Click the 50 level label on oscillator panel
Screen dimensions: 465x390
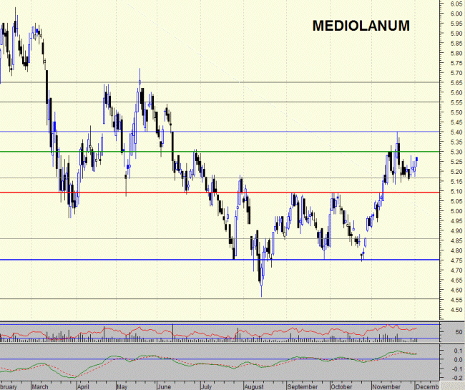(459, 332)
